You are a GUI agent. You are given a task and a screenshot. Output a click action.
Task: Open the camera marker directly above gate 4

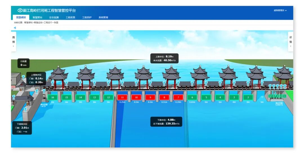coord(220,83)
